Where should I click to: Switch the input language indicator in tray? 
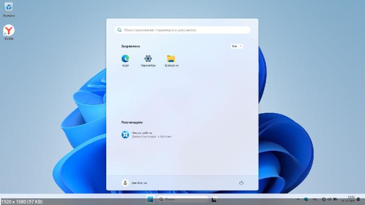(315, 199)
